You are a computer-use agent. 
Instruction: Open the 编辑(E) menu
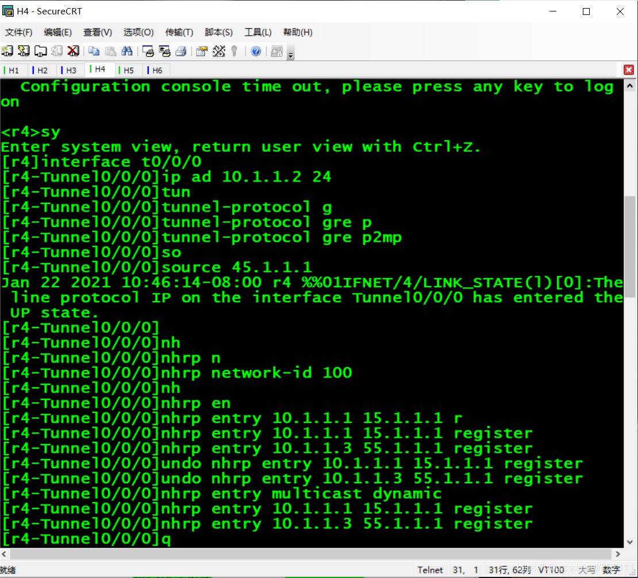click(58, 32)
